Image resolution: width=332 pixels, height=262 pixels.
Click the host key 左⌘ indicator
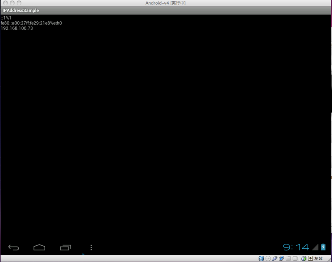318,258
